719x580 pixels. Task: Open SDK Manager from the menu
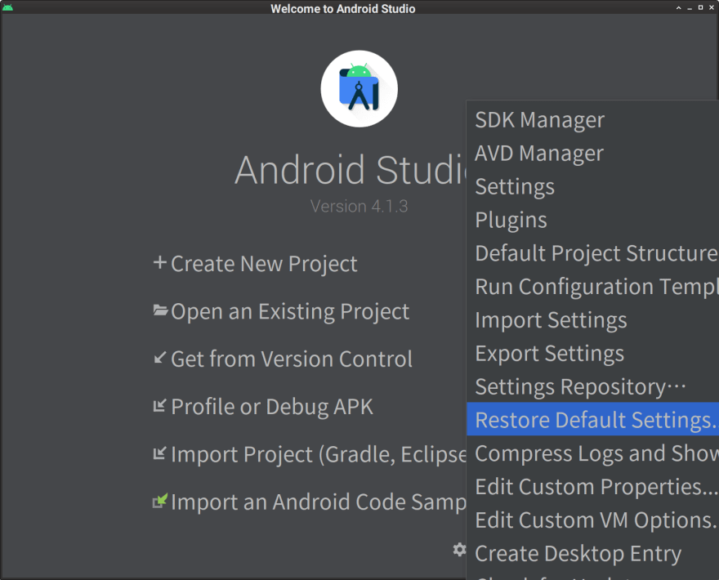pyautogui.click(x=593, y=119)
